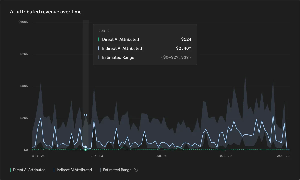Screen dimensions: 300x180
Task: Toggle the Estimated Range legend entry
Action: (116, 170)
